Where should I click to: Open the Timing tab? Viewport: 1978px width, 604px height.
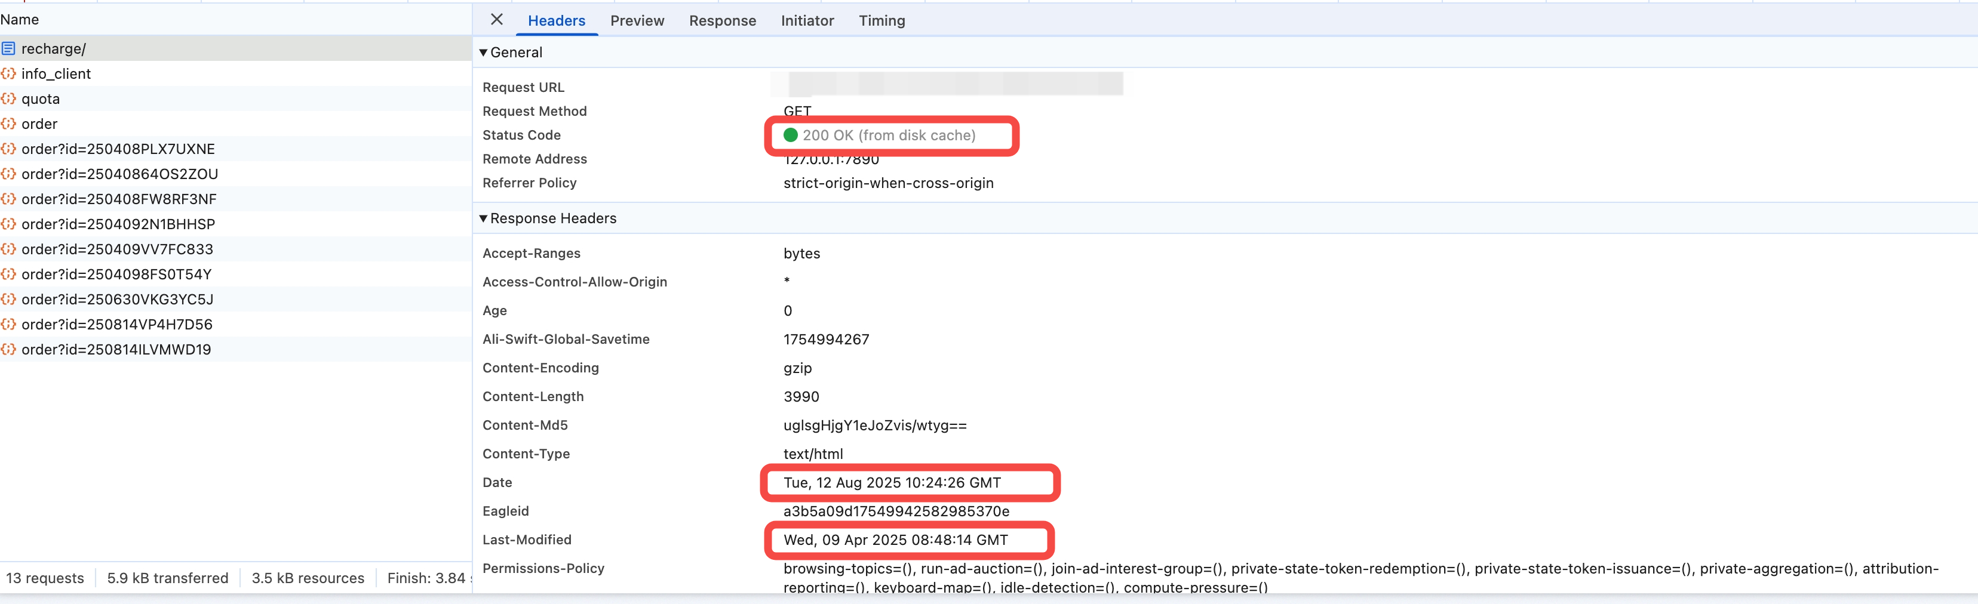click(x=881, y=21)
